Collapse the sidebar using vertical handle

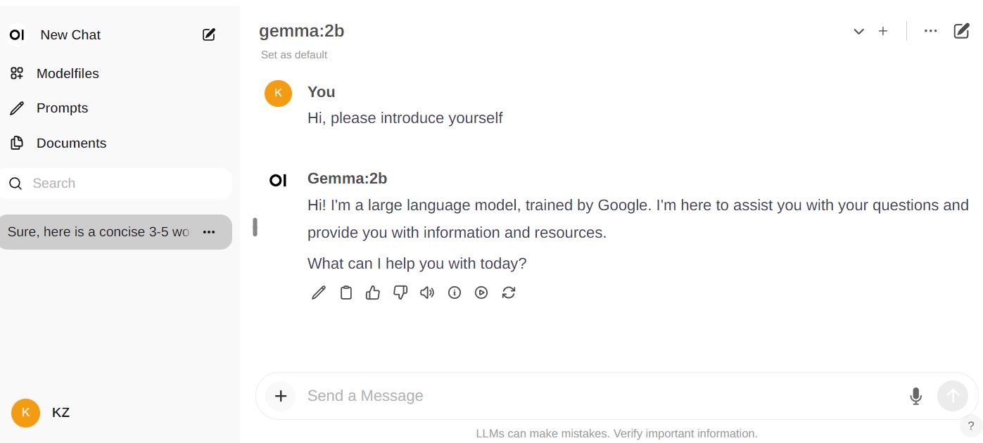tap(255, 226)
